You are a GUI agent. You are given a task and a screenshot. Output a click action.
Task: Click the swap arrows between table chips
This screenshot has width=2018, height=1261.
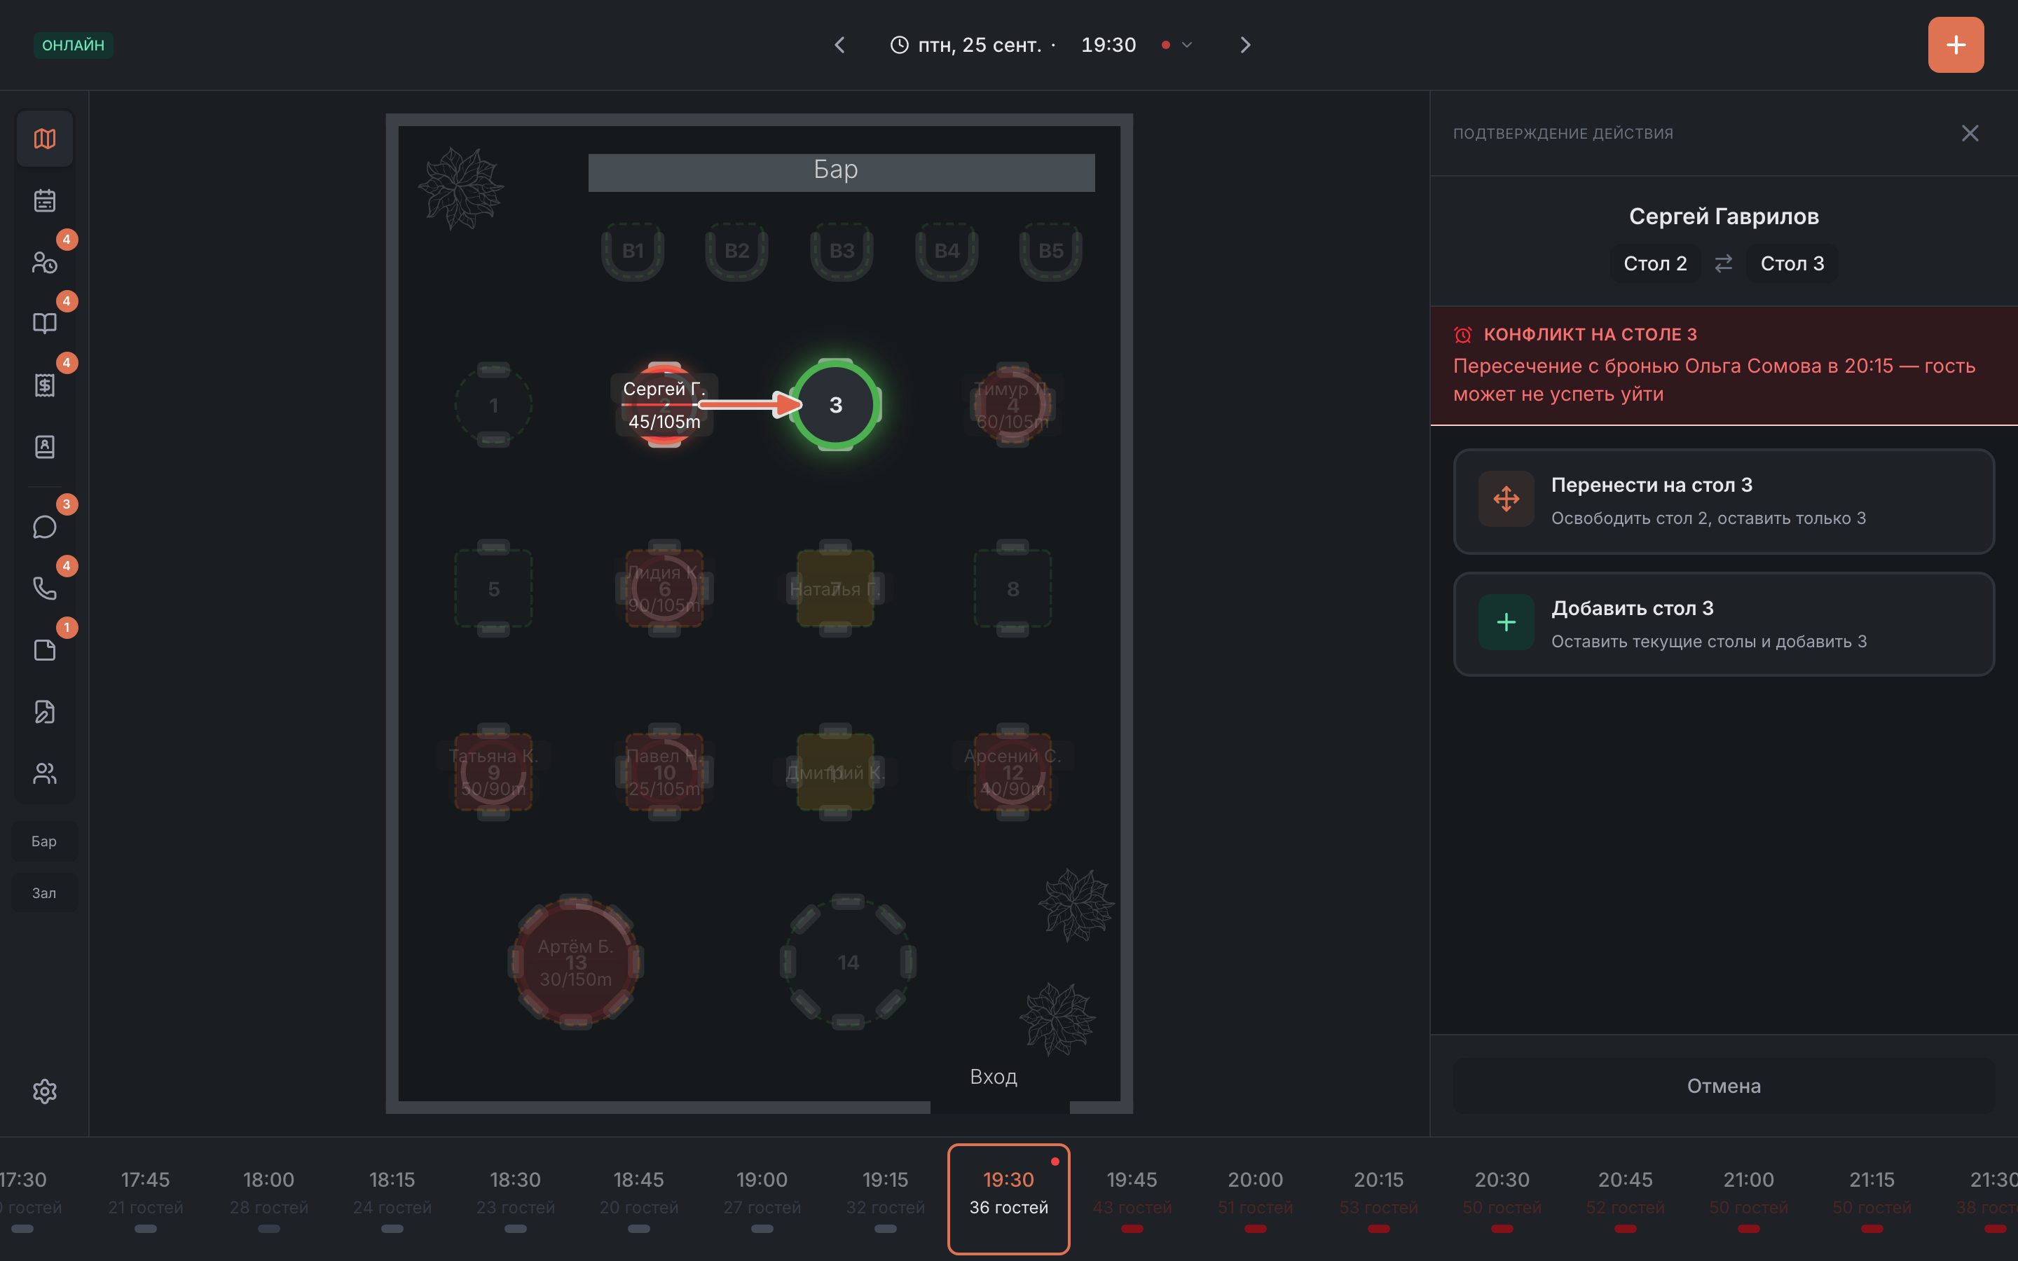point(1724,263)
